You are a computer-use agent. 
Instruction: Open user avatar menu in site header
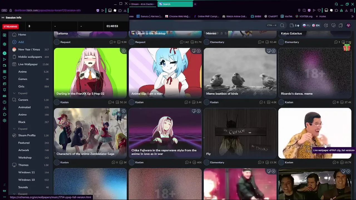348,26
